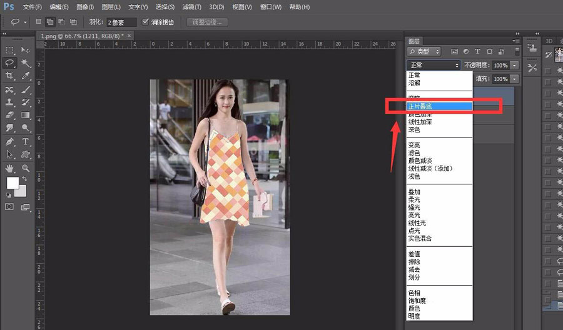Select the Custom Shape tool
The image size is (563, 330).
pyautogui.click(x=26, y=154)
